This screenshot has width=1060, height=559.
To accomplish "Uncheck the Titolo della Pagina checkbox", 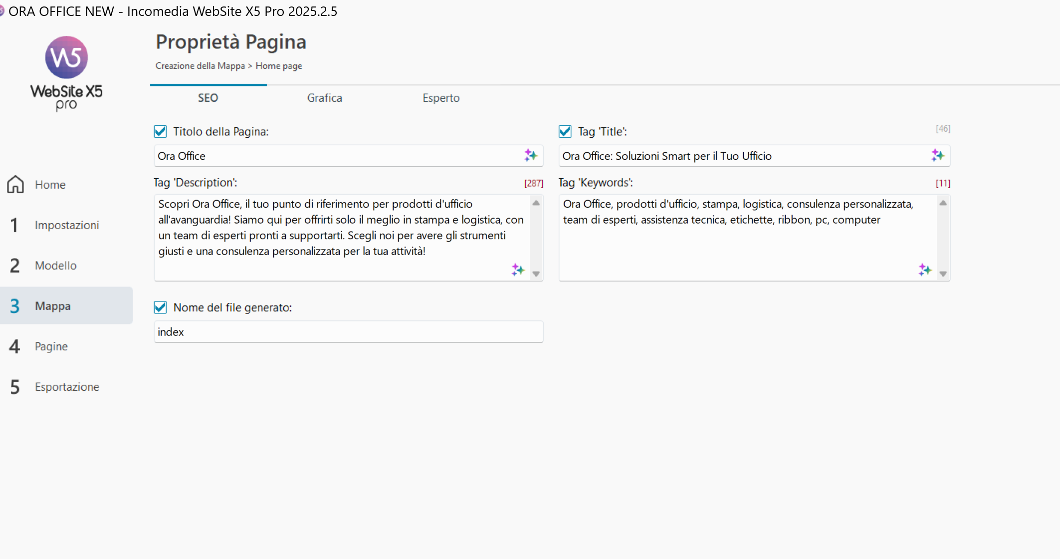I will click(x=160, y=131).
